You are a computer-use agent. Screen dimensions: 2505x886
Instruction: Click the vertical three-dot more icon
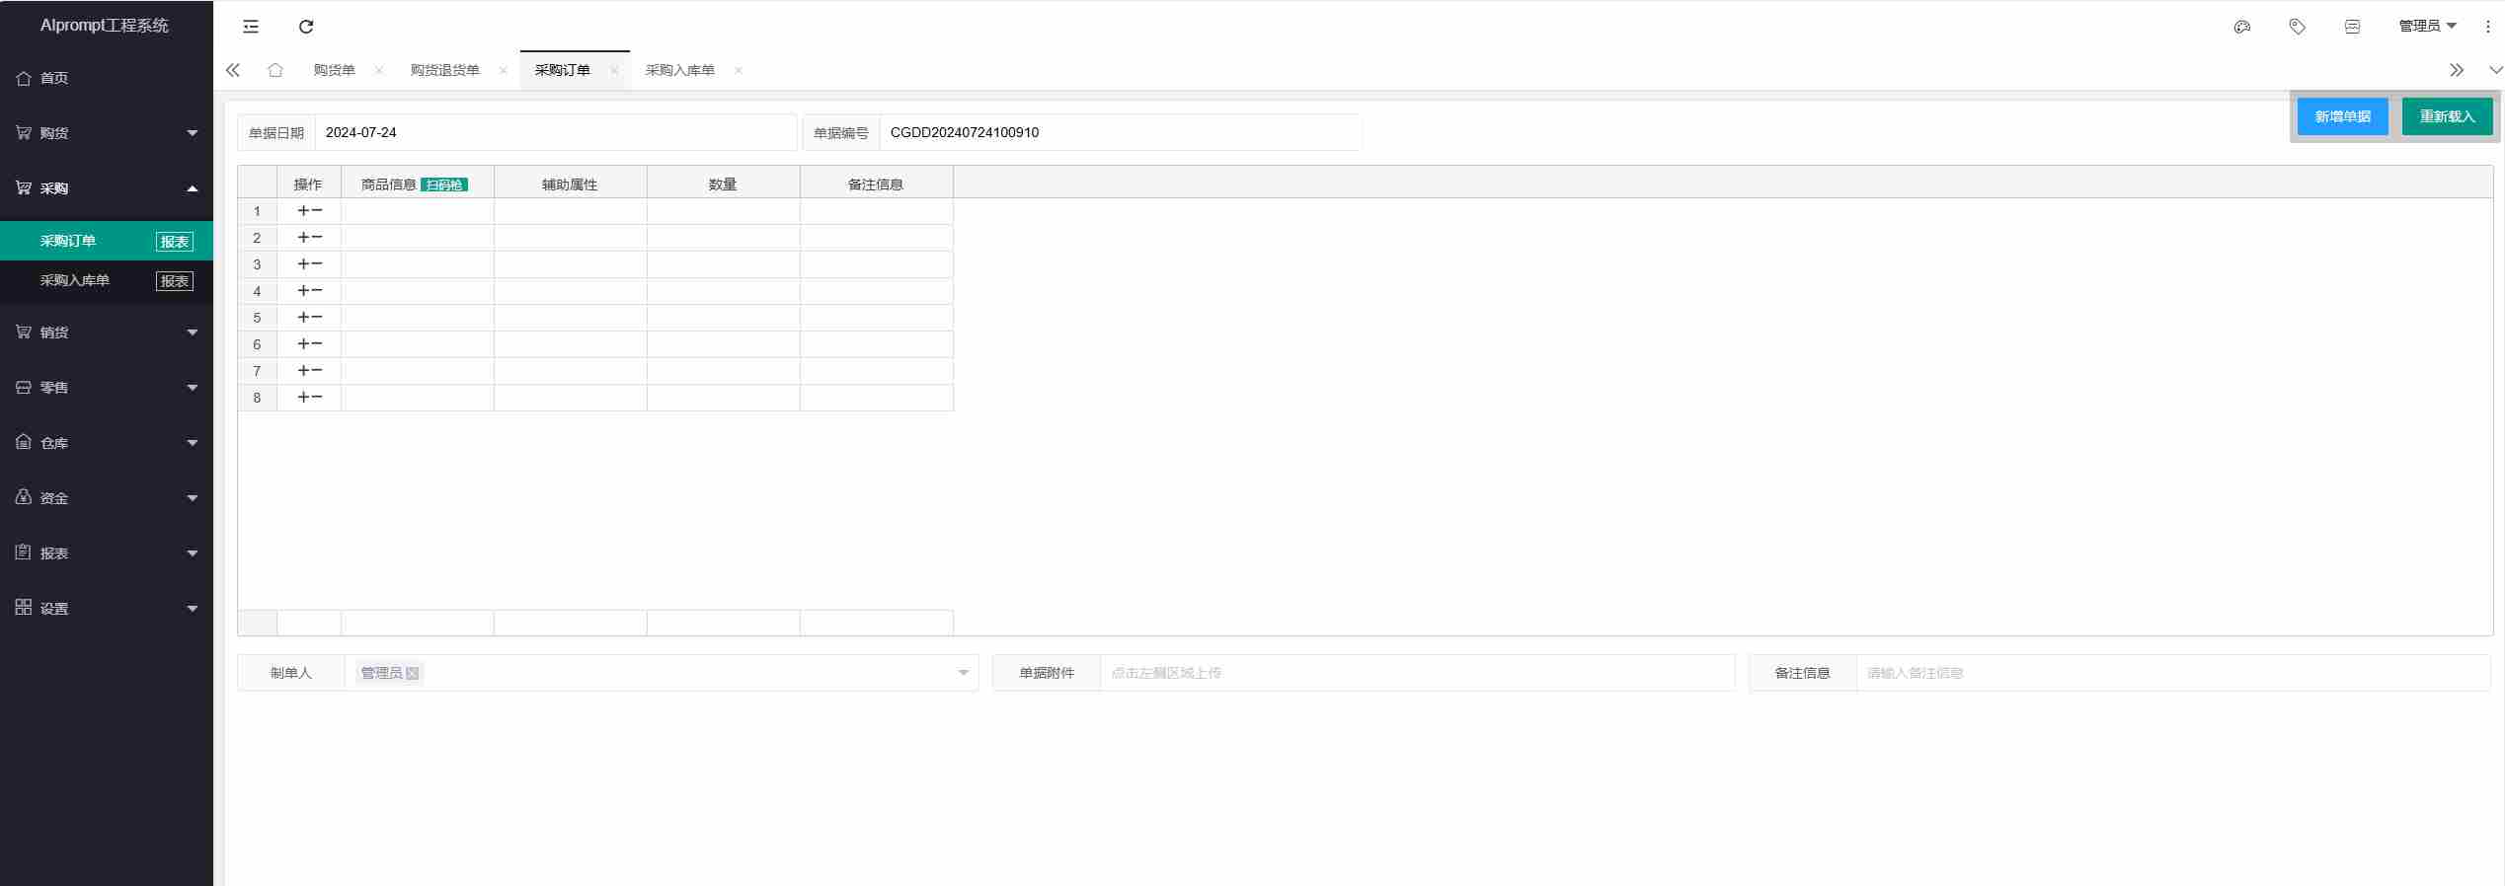coord(2487,27)
